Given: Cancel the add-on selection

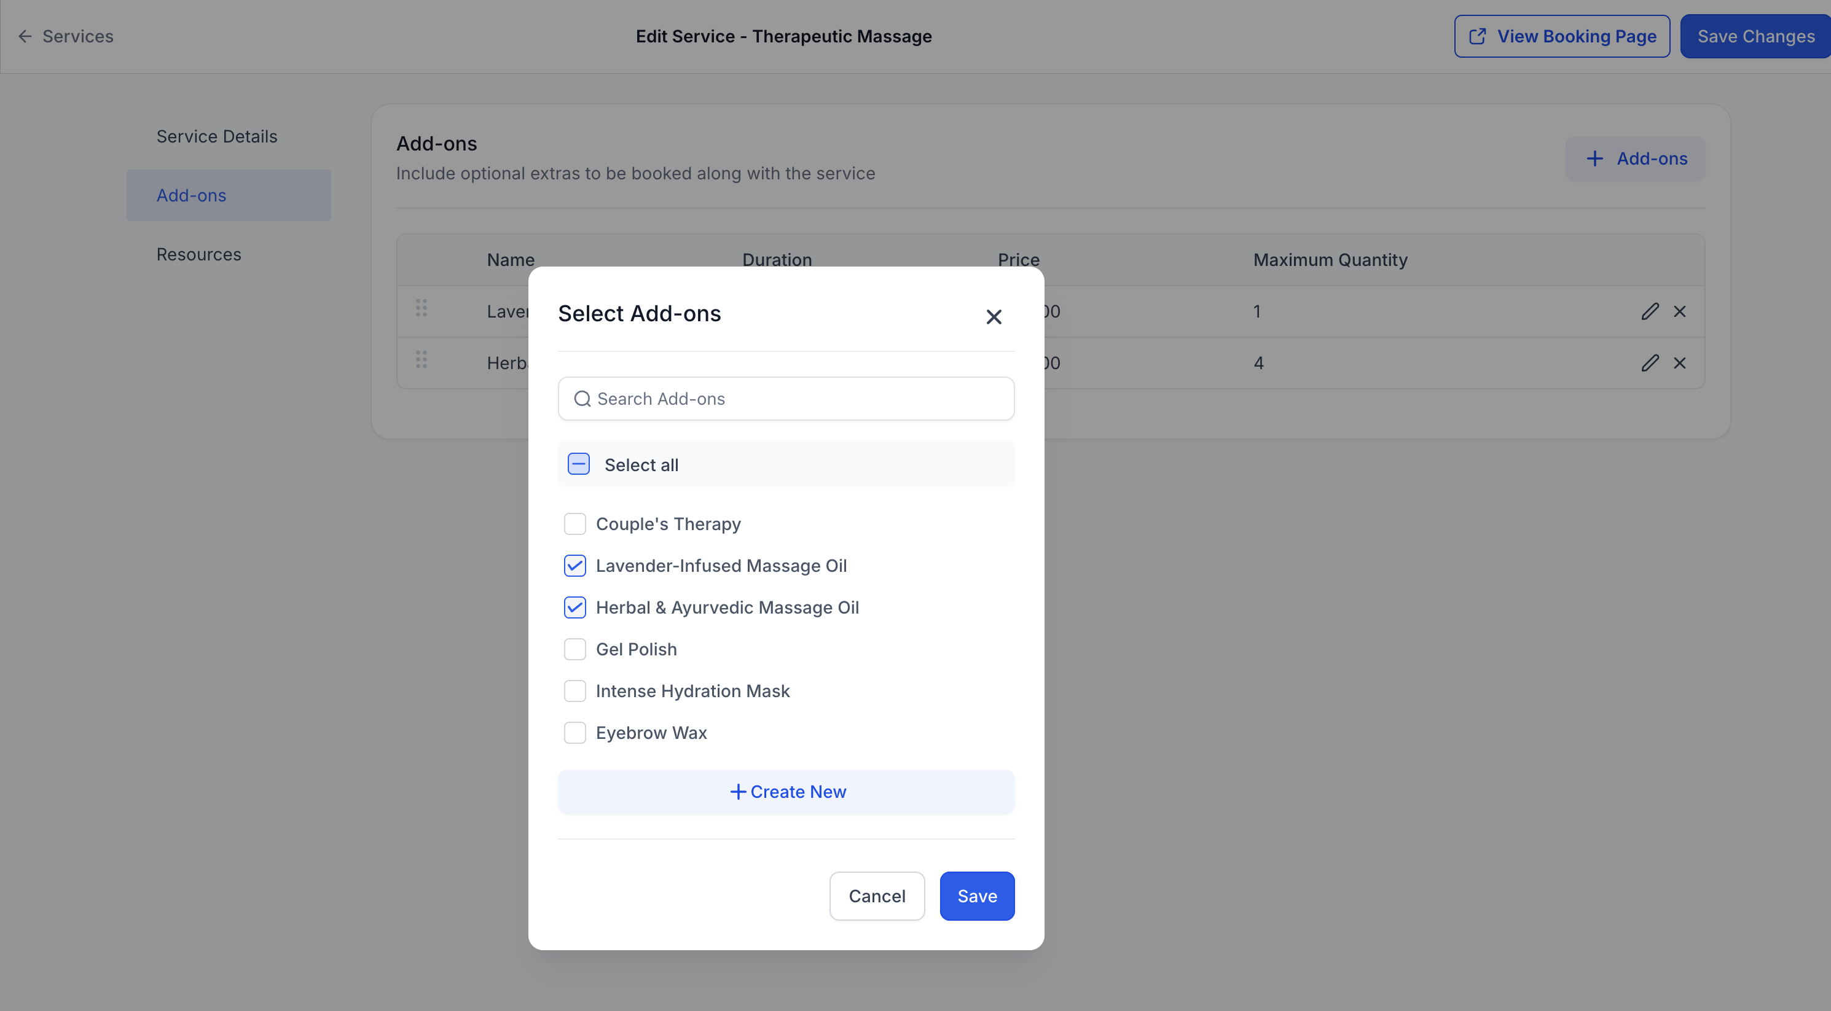Looking at the screenshot, I should (876, 896).
